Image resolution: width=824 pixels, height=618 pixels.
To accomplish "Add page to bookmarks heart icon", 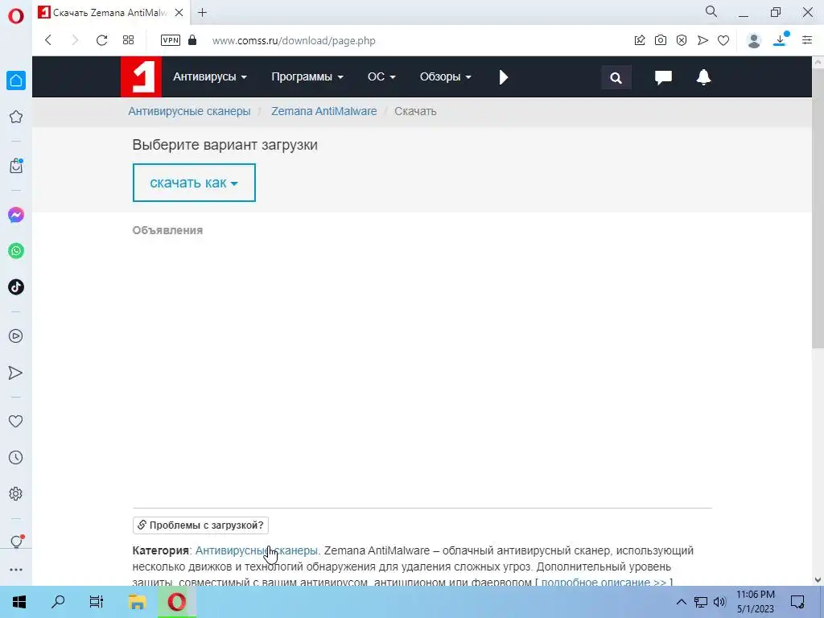I will tap(723, 40).
